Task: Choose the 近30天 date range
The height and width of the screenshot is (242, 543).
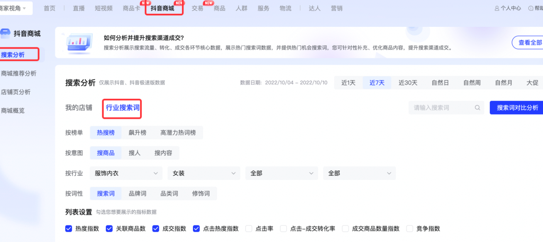Action: [x=408, y=83]
